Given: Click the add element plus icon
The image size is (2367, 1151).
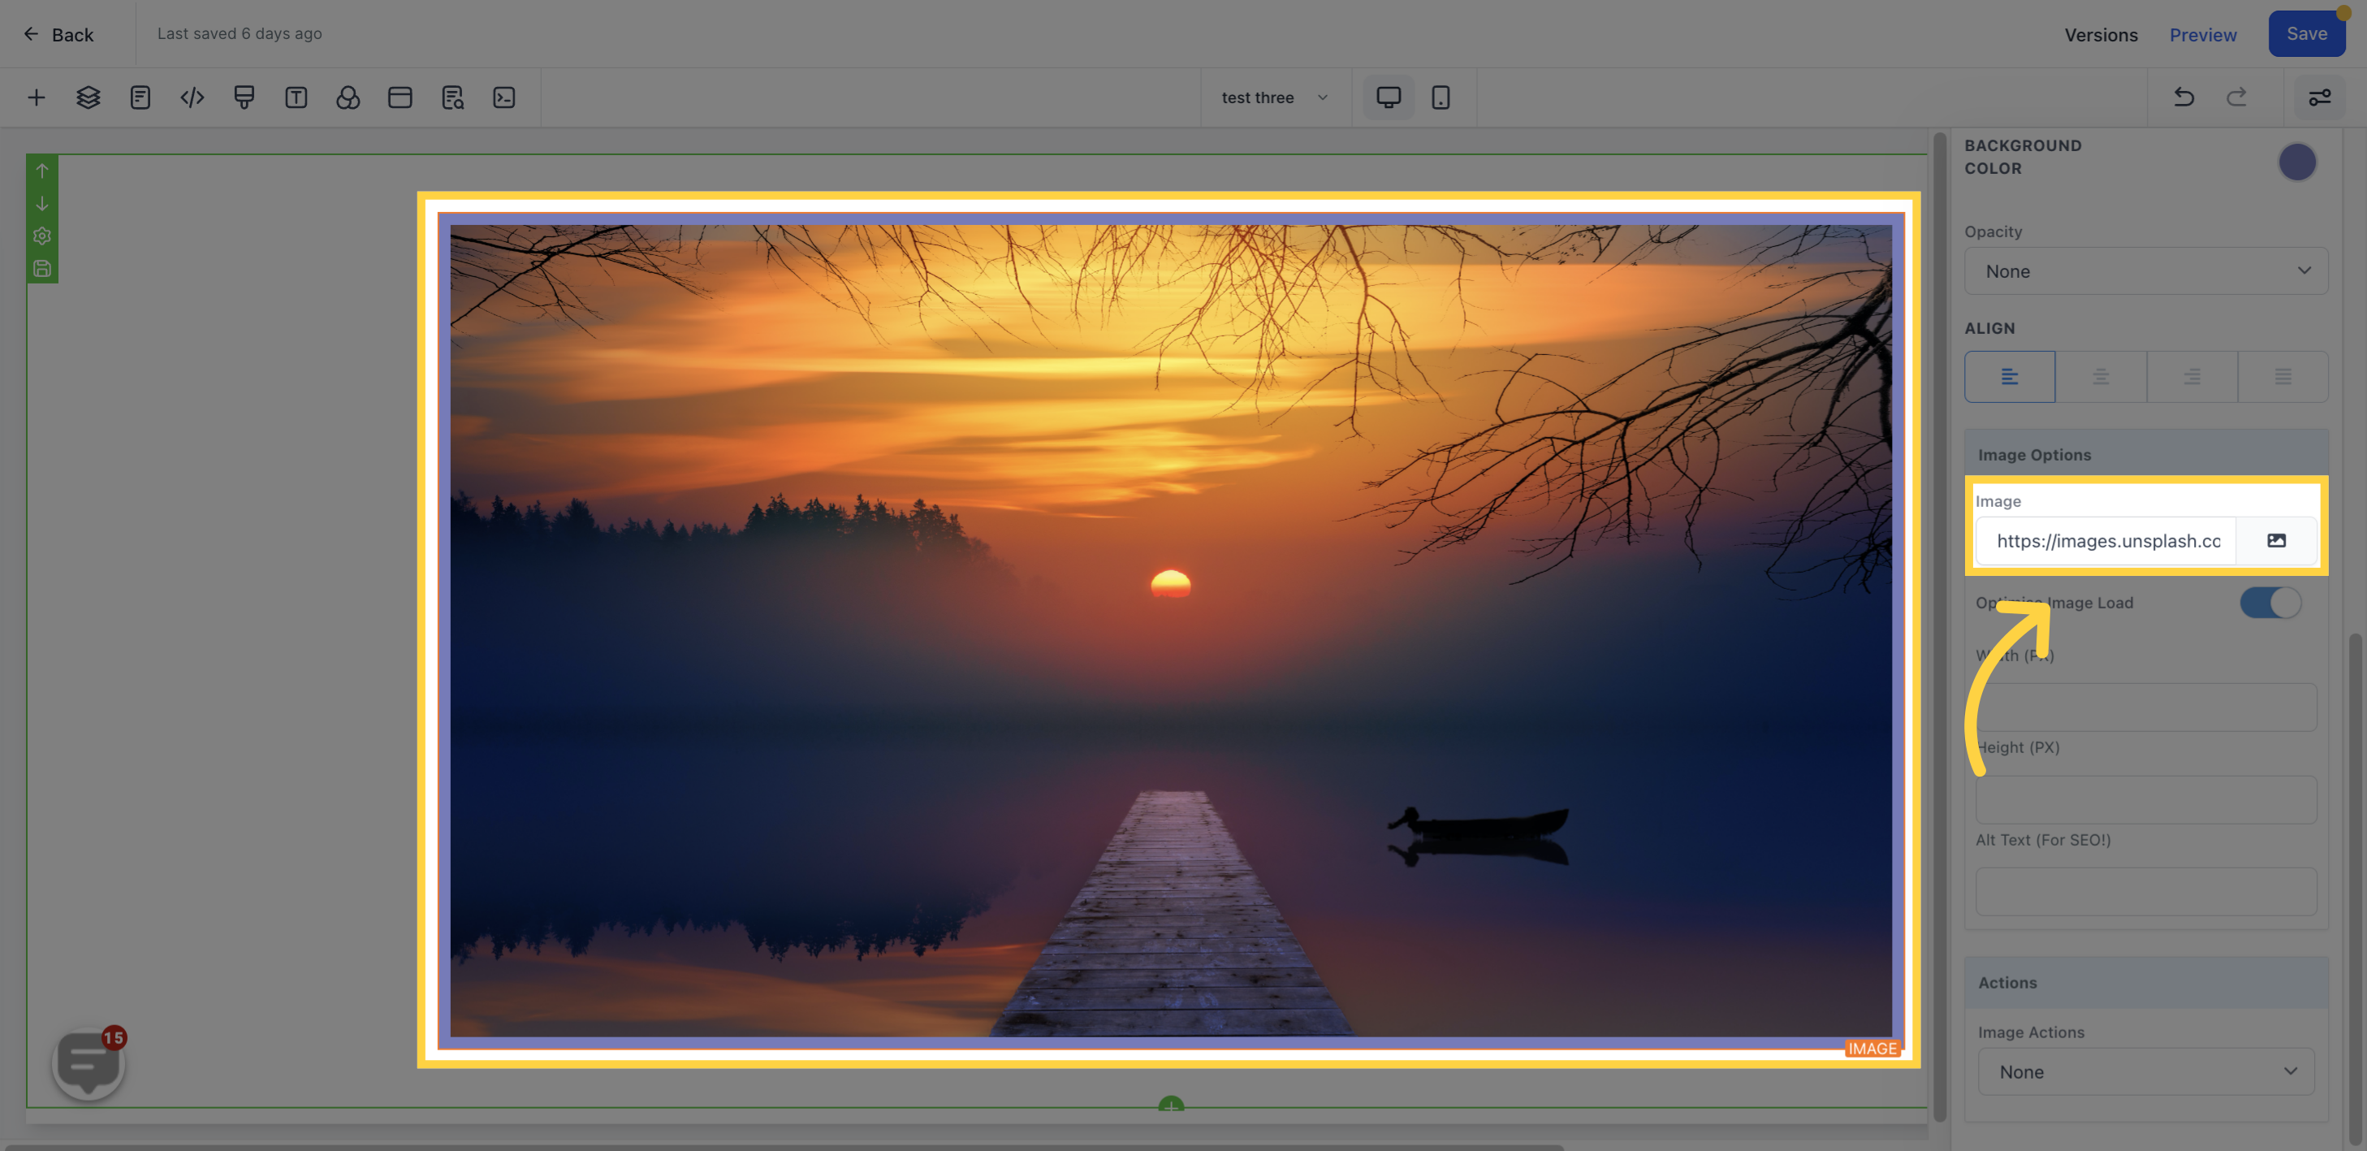Looking at the screenshot, I should pos(37,97).
